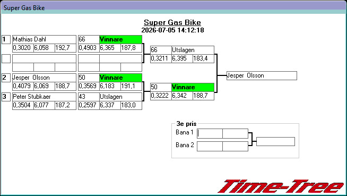Click the Bana 1 first input field

click(210, 133)
